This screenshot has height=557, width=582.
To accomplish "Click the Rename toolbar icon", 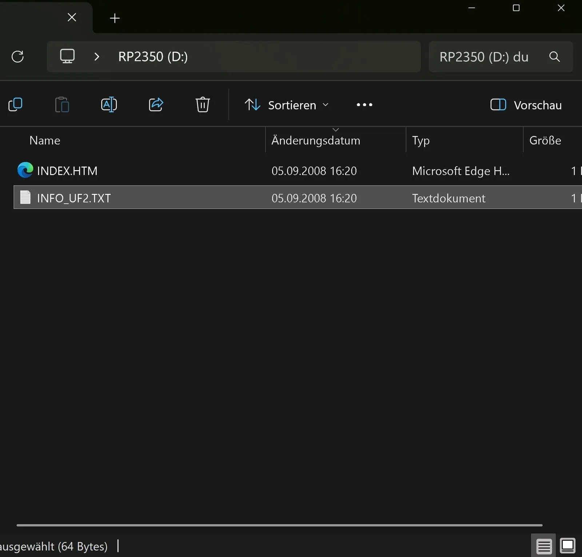I will 109,105.
